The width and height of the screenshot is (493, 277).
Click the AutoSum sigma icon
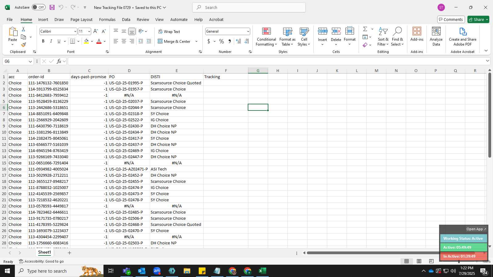[365, 29]
